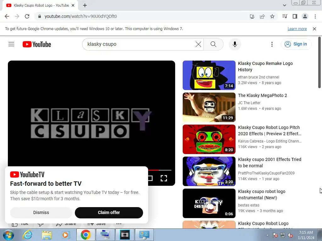Open YouTube settings three-dot menu
Image resolution: width=322 pixels, height=241 pixels.
(272, 44)
